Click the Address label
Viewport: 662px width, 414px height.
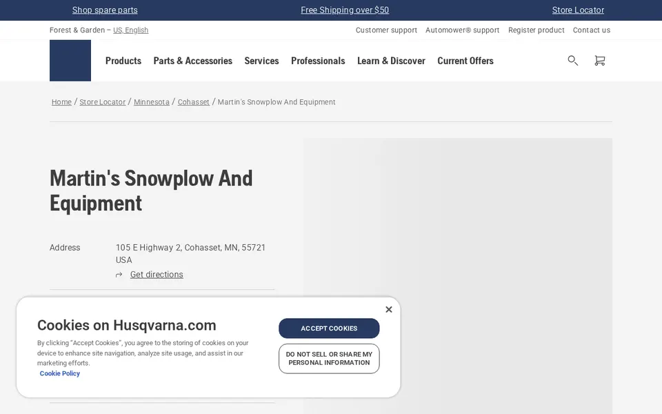click(x=65, y=248)
